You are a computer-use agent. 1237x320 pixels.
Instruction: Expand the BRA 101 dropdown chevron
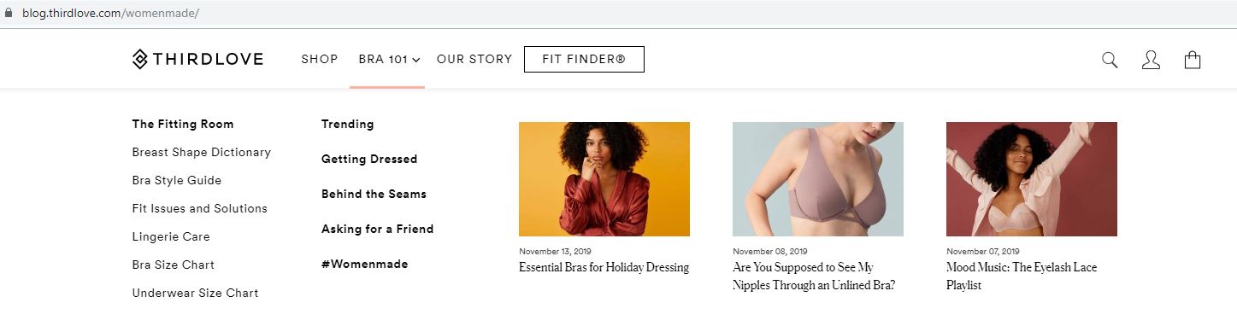coord(416,60)
